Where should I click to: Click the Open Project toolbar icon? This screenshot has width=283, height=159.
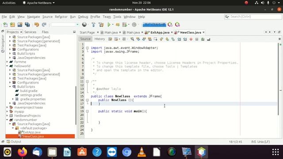[20, 25]
